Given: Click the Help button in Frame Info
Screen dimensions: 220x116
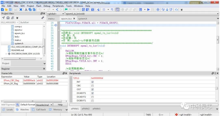Looking at the screenshot, I should click(60, 105).
